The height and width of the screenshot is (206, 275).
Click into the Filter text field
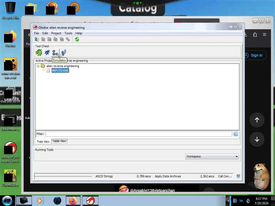point(139,134)
